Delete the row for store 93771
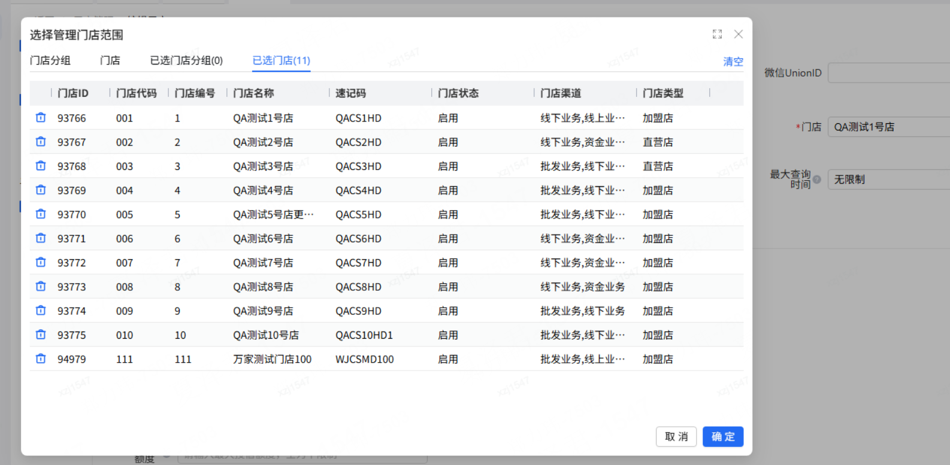 click(x=41, y=238)
